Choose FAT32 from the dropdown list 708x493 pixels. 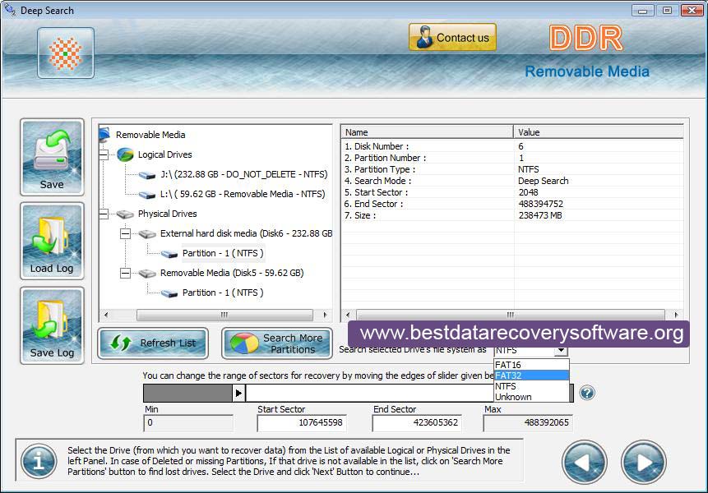(531, 376)
